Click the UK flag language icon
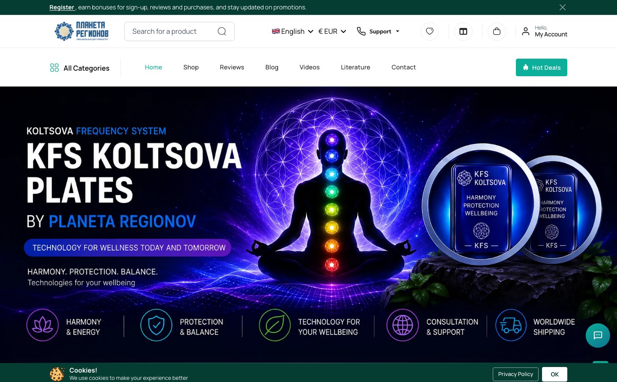The image size is (617, 382). pyautogui.click(x=276, y=31)
